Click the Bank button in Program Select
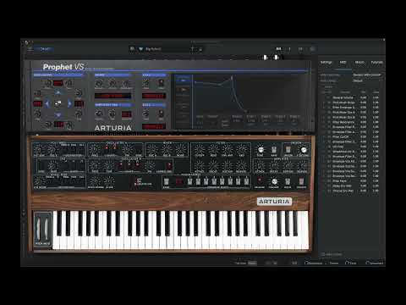The image size is (406, 305). coord(167,181)
